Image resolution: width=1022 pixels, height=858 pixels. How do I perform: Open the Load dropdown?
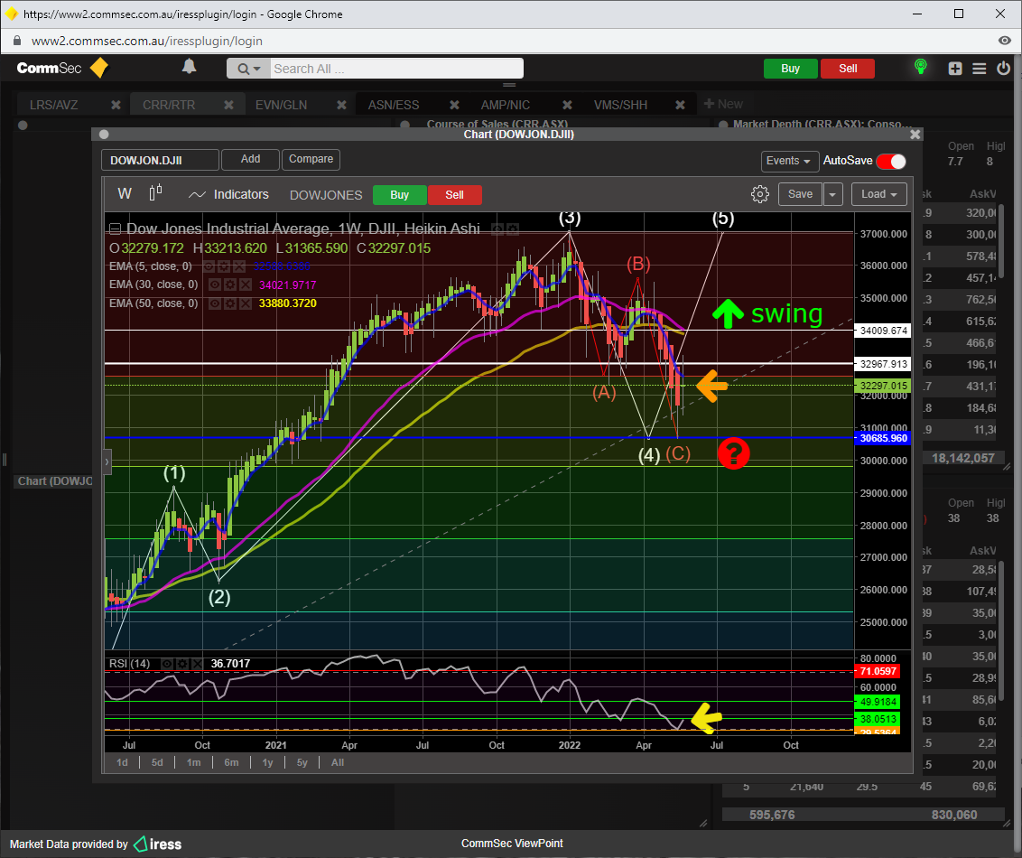(x=878, y=194)
